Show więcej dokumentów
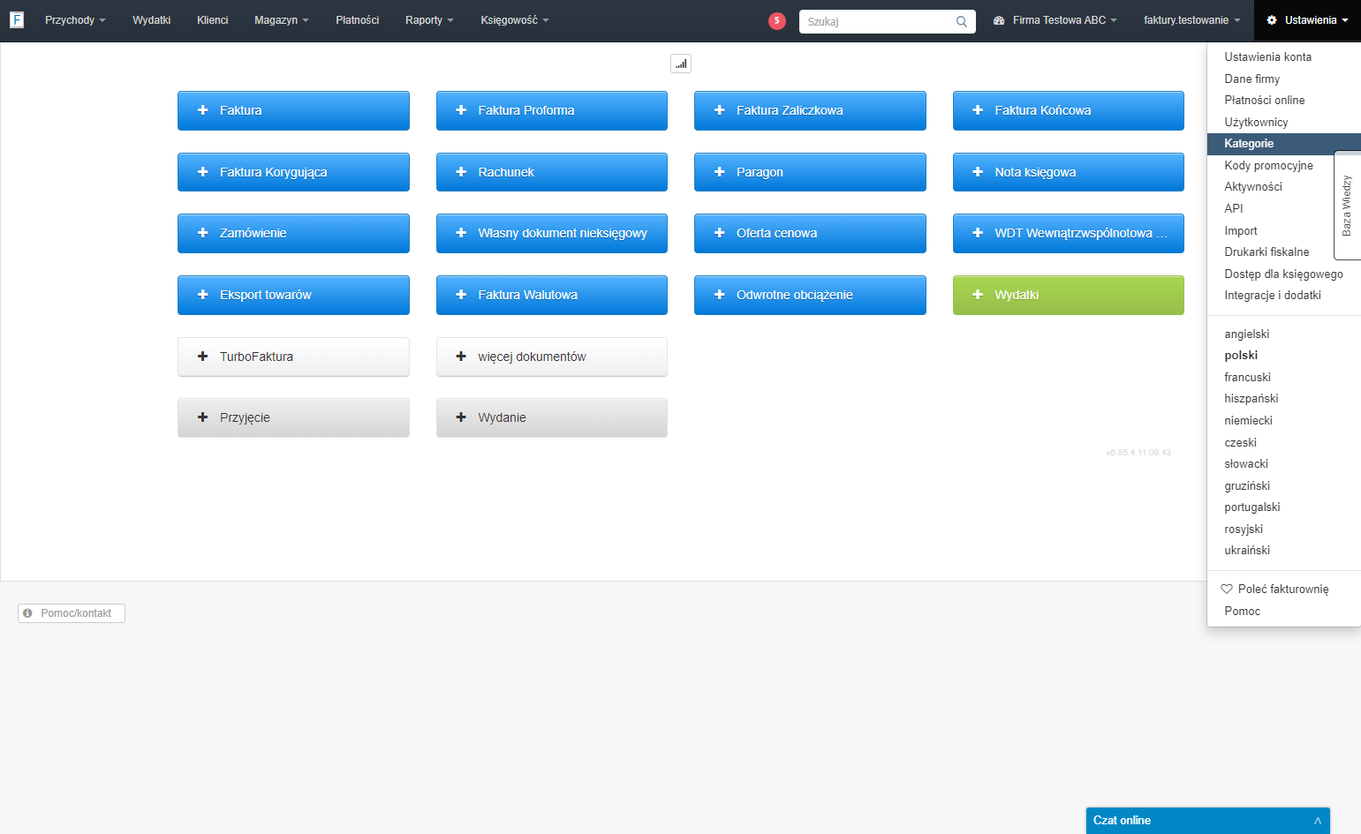Screen dimensions: 1361x834 tap(552, 357)
